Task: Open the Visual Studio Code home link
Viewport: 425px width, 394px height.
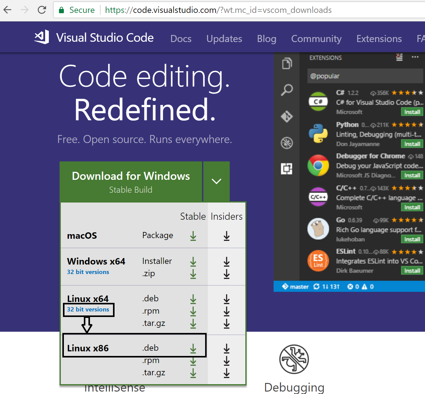Action: click(x=105, y=38)
